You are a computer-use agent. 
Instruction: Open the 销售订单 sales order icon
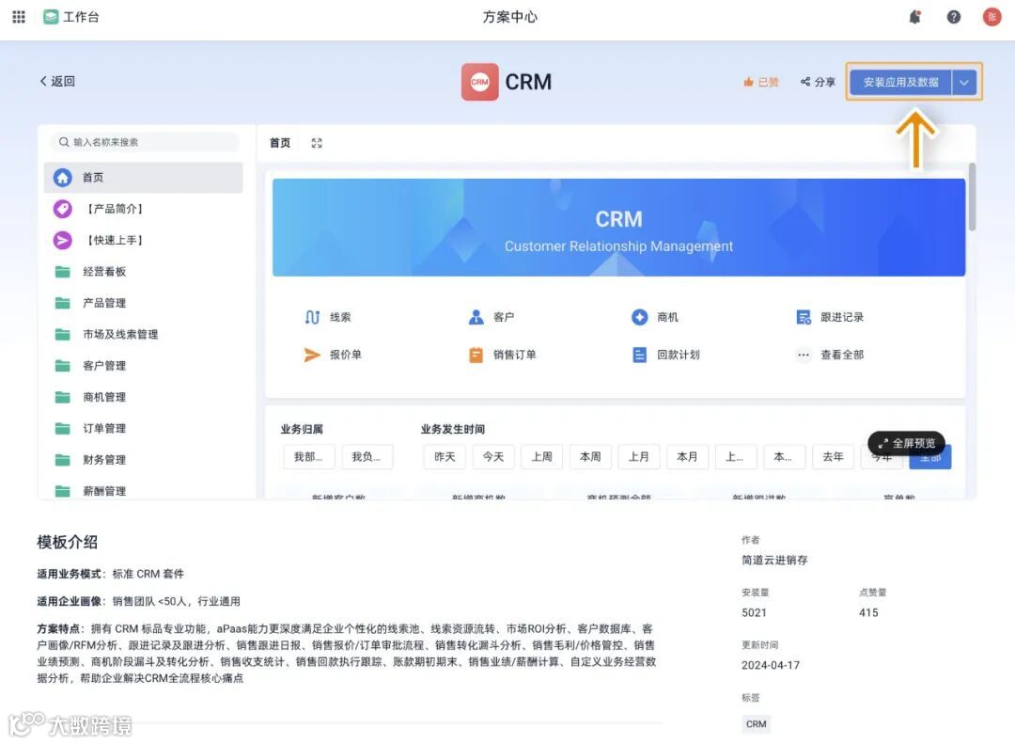click(476, 356)
